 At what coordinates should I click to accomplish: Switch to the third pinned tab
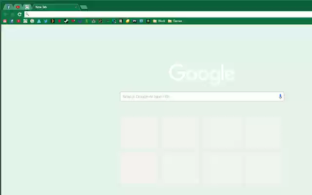pos(27,7)
